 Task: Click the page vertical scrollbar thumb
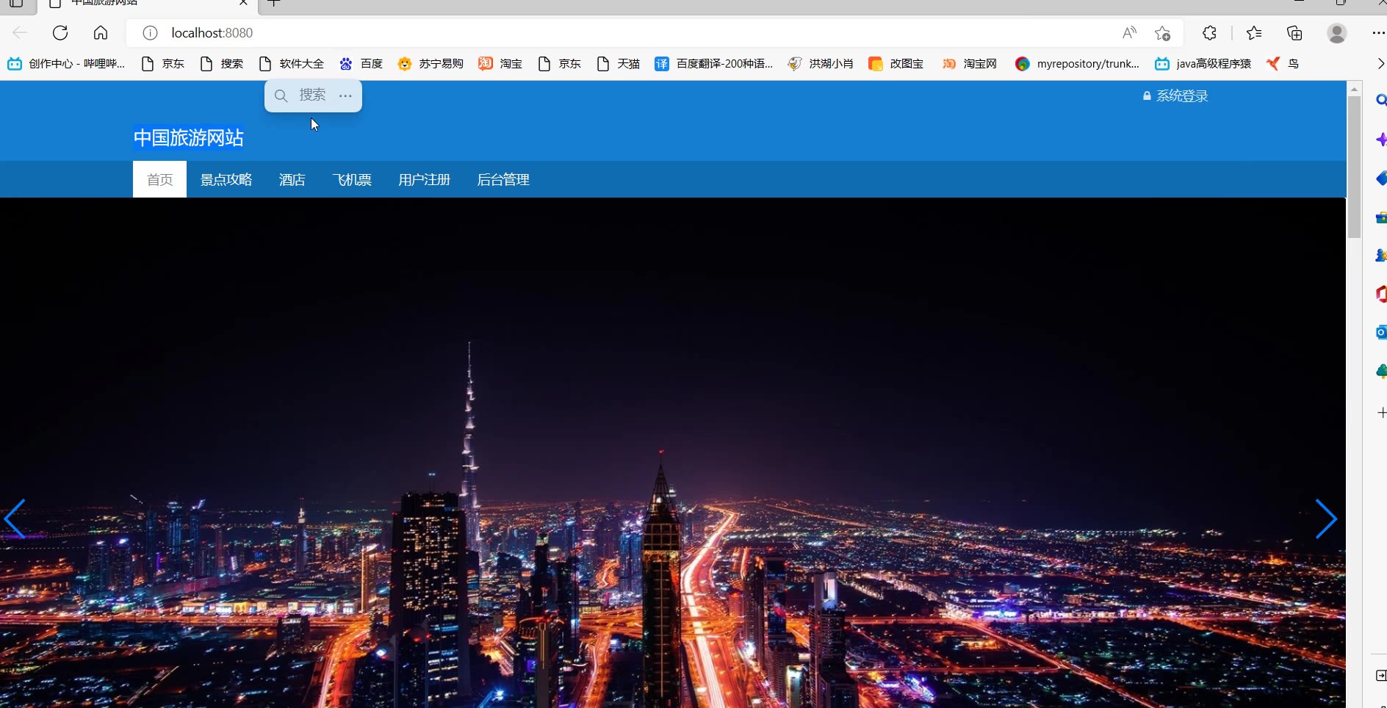(1354, 167)
